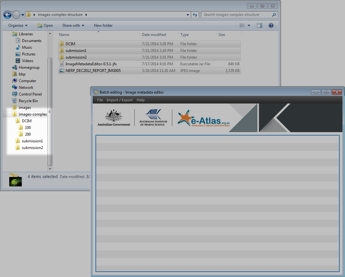The width and height of the screenshot is (345, 277).
Task: Open File menu in Image metadata editor
Action: (x=100, y=100)
